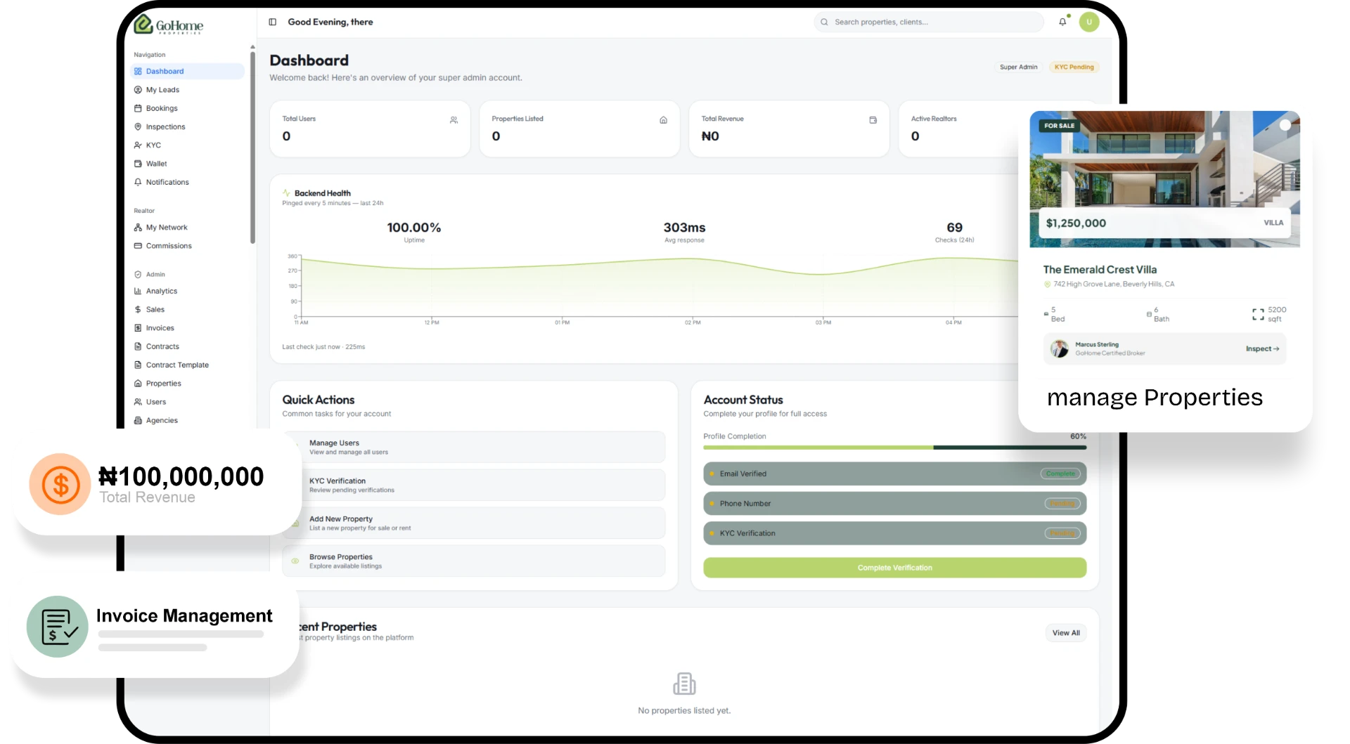Click the Contracts document icon
Screen dimensions: 1350x744
point(138,346)
